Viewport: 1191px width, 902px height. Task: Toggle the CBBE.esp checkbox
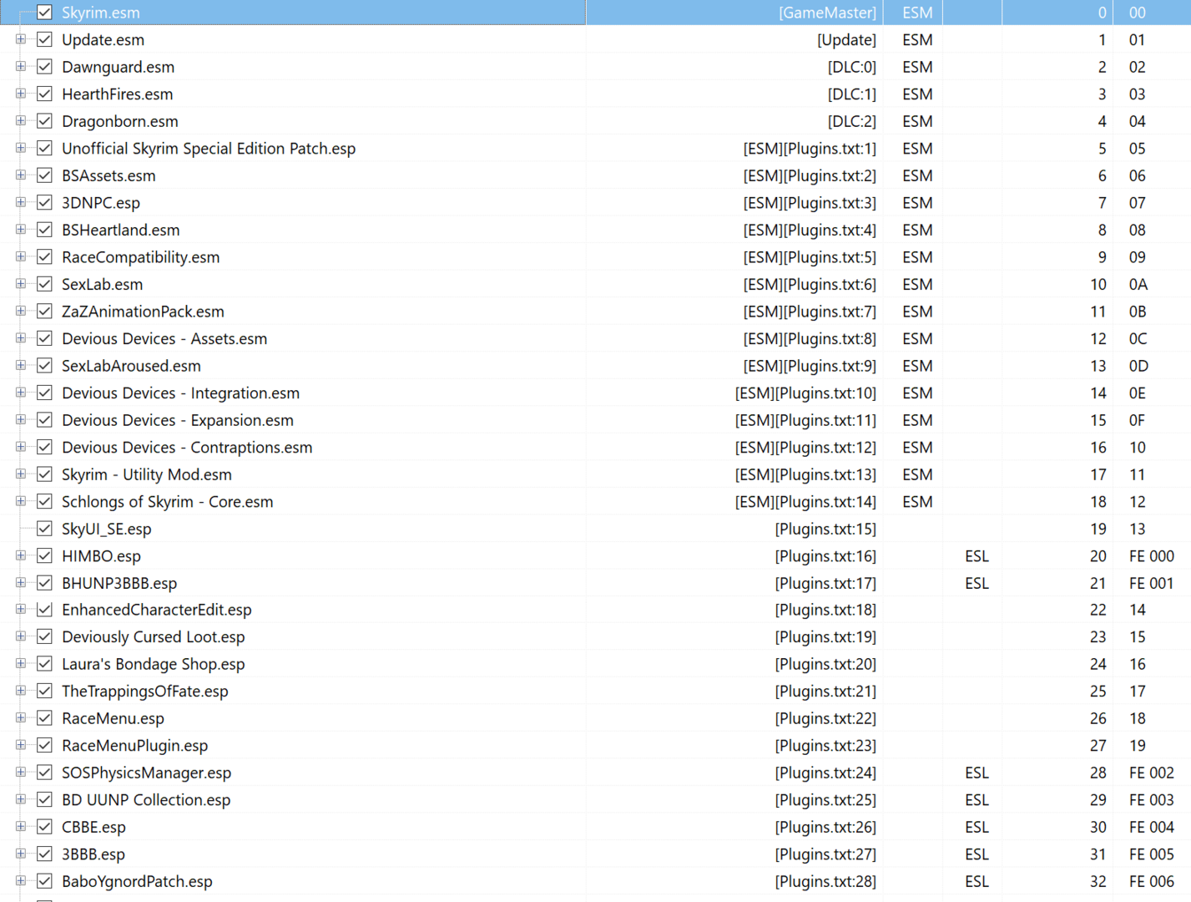[x=45, y=827]
